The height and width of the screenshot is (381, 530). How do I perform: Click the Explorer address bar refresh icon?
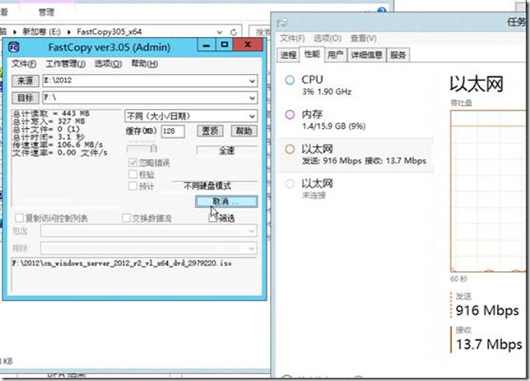pos(234,32)
